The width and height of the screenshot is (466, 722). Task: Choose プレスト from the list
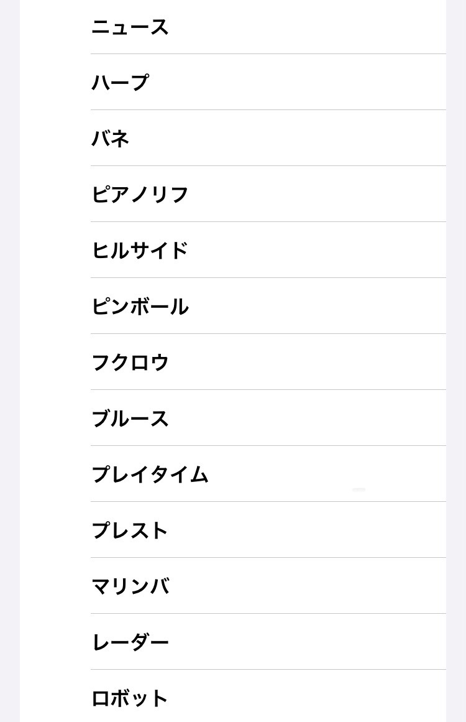pos(130,530)
